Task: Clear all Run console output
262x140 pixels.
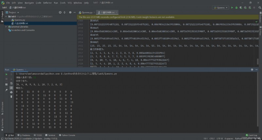Action: [x=11, y=97]
